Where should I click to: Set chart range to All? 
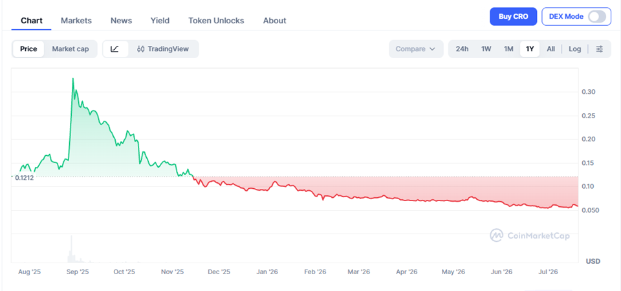550,49
